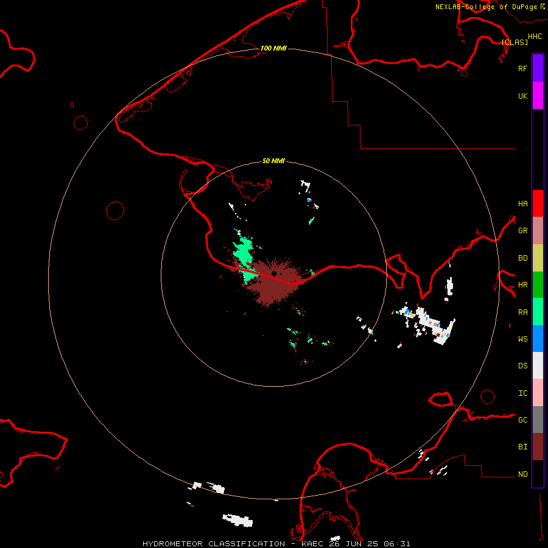Click the 'DS' legend label

(522, 366)
